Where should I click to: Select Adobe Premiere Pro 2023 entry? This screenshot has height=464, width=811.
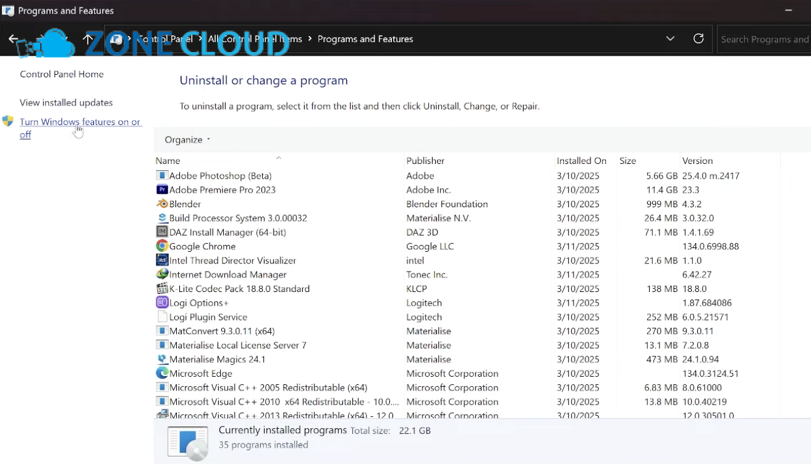click(223, 190)
